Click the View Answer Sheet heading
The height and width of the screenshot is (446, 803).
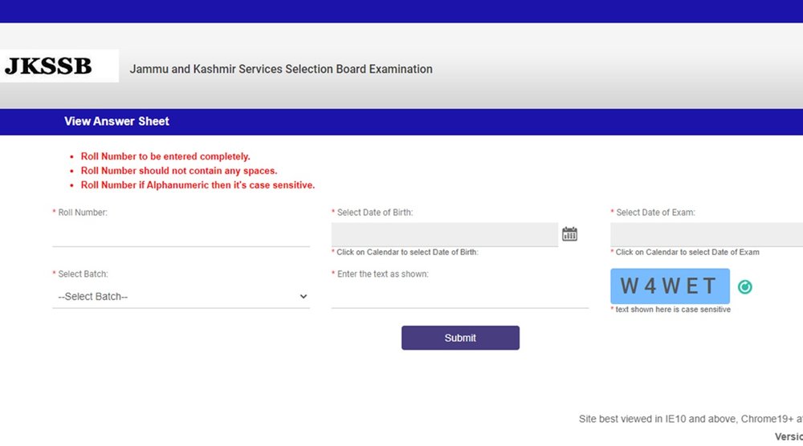coord(116,122)
